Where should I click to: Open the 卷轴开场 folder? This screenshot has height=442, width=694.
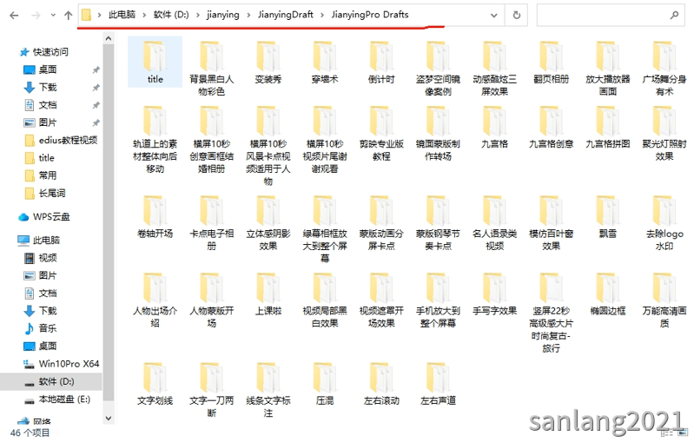(155, 217)
